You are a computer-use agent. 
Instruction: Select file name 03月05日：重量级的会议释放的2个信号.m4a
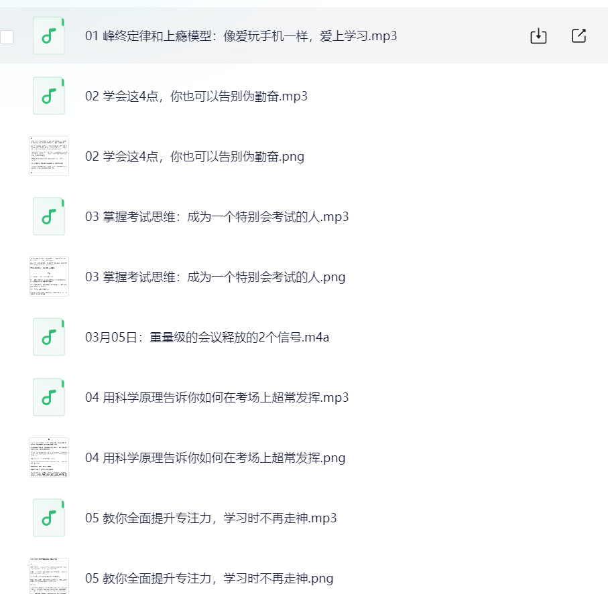pyautogui.click(x=207, y=337)
